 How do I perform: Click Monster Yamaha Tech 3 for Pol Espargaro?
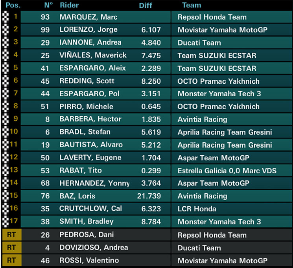pos(219,94)
